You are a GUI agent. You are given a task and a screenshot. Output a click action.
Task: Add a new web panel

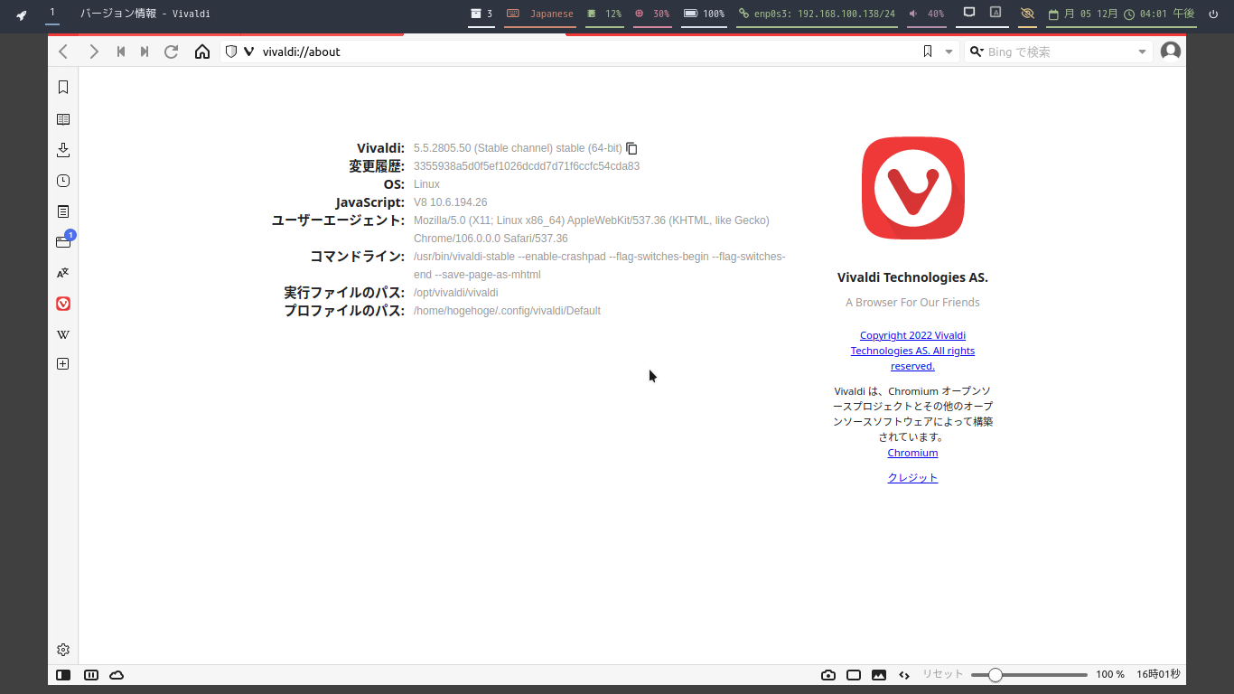tap(63, 364)
